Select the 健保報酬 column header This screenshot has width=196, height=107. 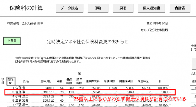click(x=69, y=81)
